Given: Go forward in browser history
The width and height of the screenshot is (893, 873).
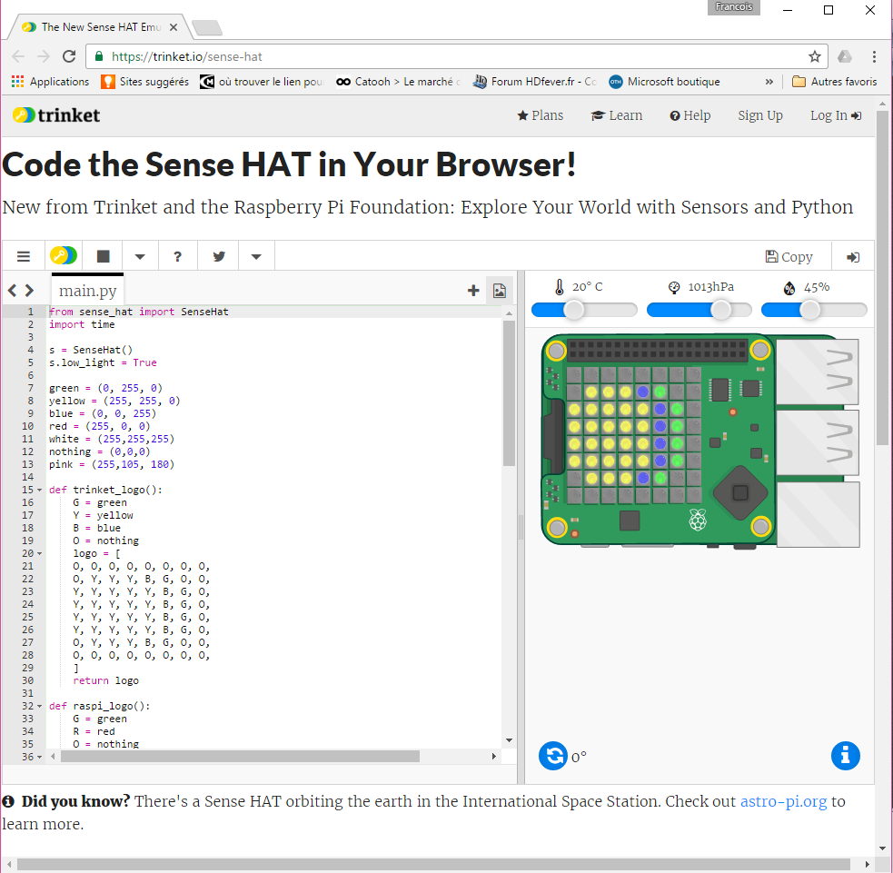Looking at the screenshot, I should coord(44,56).
